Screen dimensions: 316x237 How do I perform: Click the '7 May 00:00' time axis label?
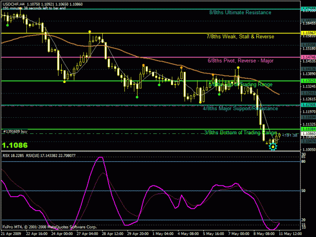coord(239,234)
